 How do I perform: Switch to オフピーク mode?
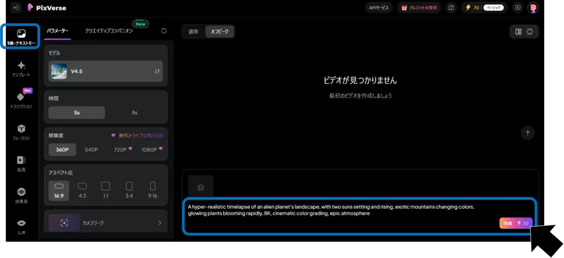(x=219, y=31)
